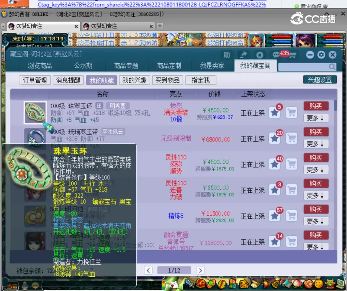Screen dimensions: 347x291
Task: Toggle favorite star on the ¥138000 listing
Action: (275, 242)
